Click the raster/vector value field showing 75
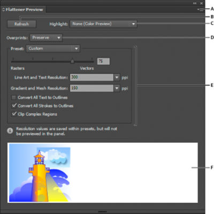The height and width of the screenshot is (214, 214). pyautogui.click(x=103, y=62)
